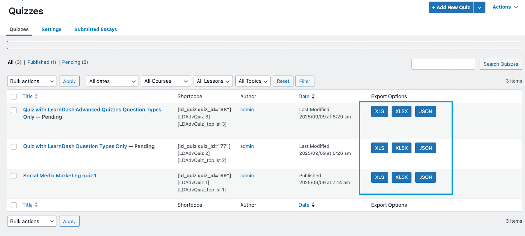
Task: Click the sort arrow beside the top Date header
Action: tap(313, 96)
